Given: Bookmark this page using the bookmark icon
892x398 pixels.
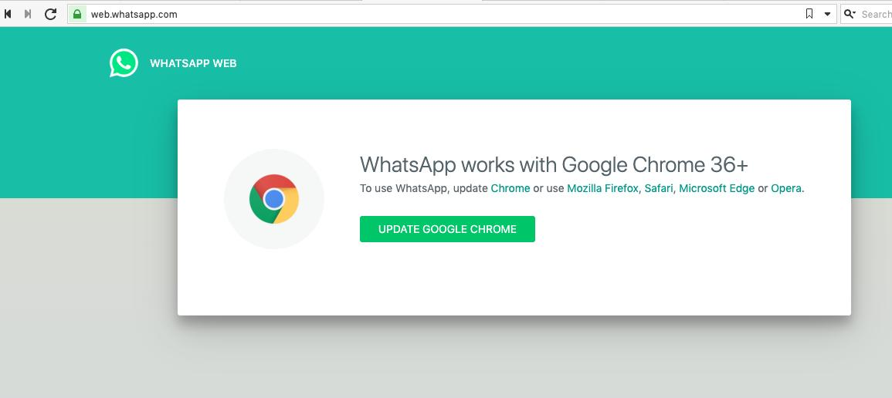Looking at the screenshot, I should (809, 14).
